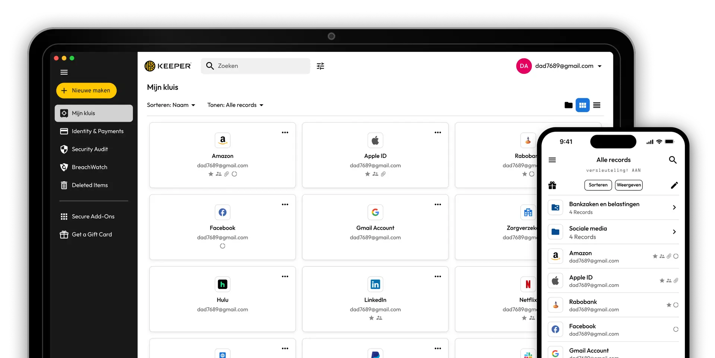
Task: Open Deleted Items in sidebar
Action: point(84,185)
